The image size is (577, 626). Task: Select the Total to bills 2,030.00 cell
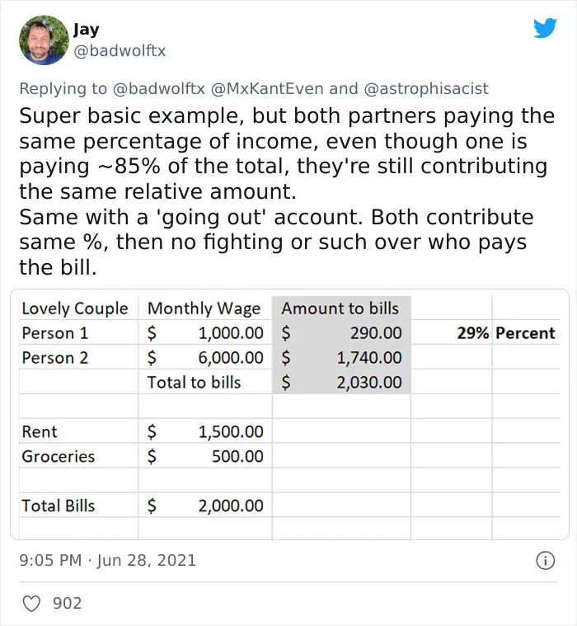click(x=341, y=382)
